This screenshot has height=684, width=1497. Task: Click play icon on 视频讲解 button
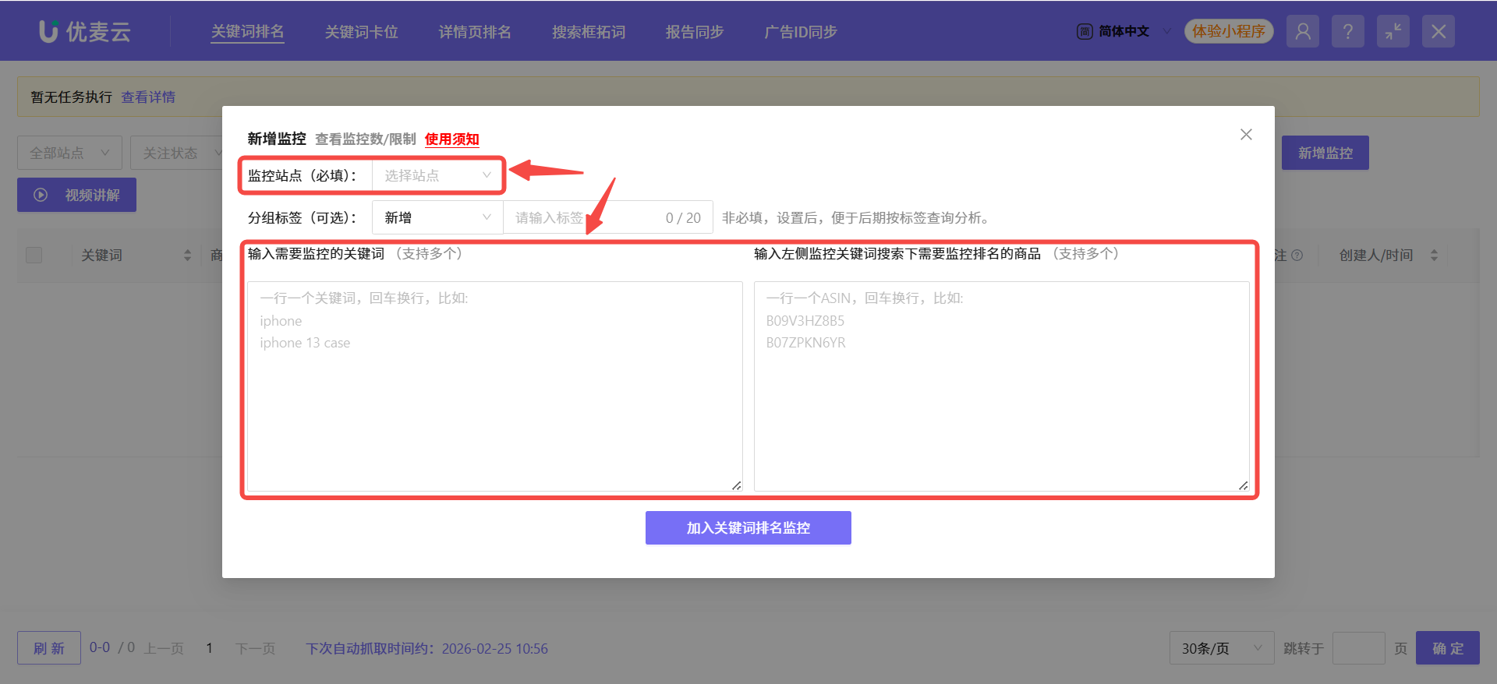coord(41,195)
